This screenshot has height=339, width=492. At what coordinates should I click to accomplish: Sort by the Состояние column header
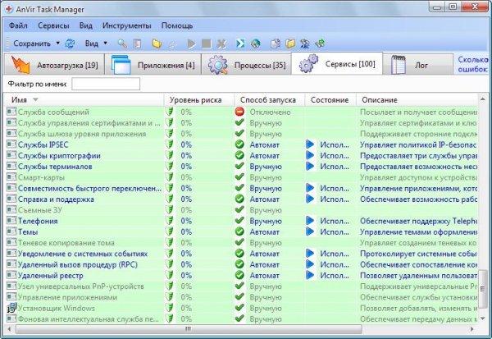(x=330, y=100)
